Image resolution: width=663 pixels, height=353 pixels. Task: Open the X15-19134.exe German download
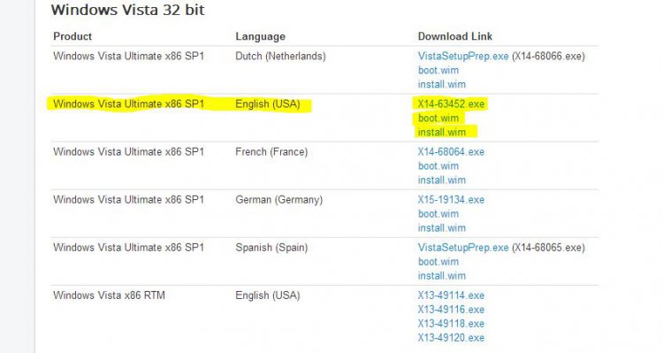pyautogui.click(x=451, y=200)
